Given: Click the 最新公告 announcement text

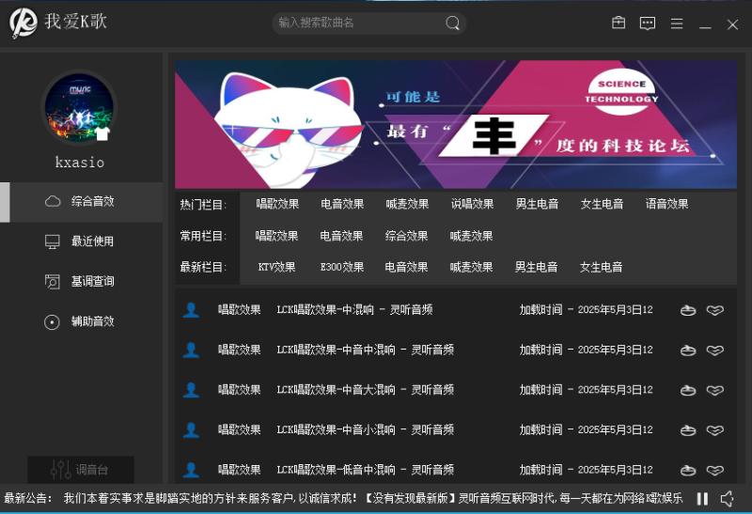Looking at the screenshot, I should [x=343, y=499].
